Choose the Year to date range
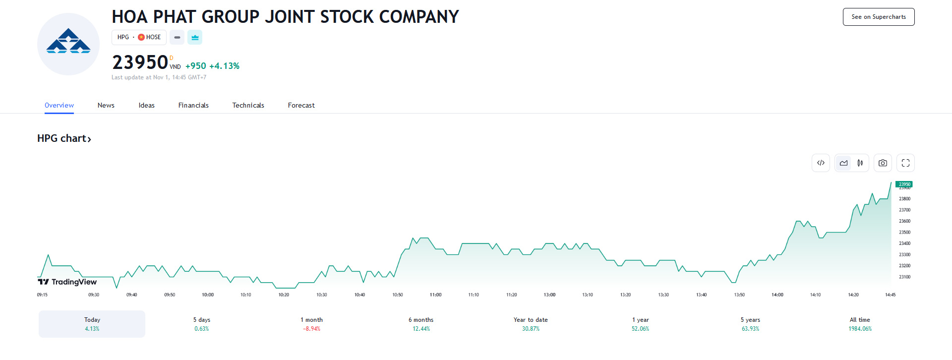Screen dimensions: 952x360 [531, 324]
